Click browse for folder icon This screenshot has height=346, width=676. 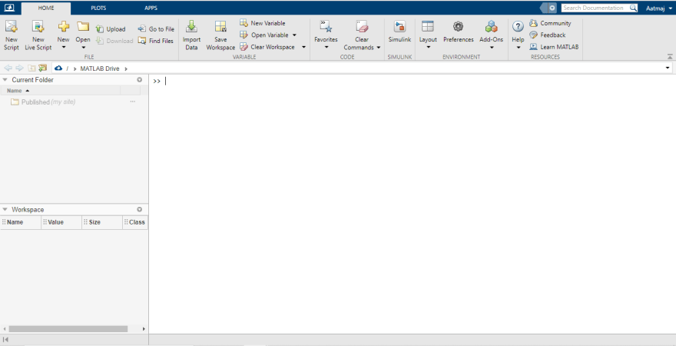(x=42, y=68)
